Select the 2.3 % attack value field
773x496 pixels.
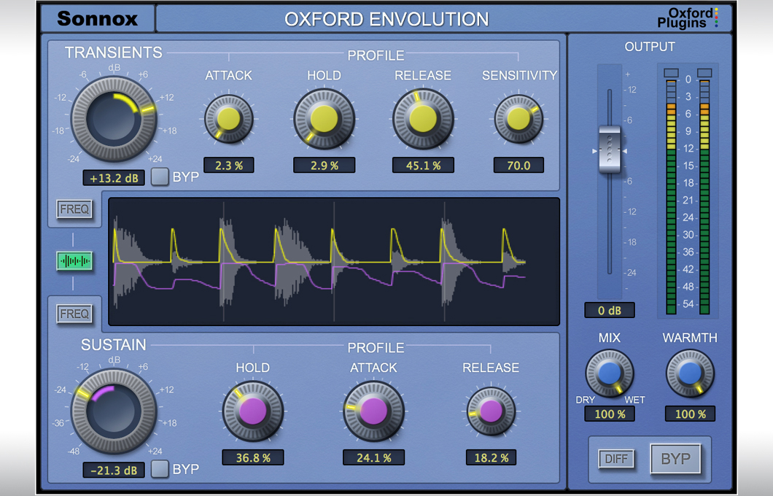pos(229,165)
